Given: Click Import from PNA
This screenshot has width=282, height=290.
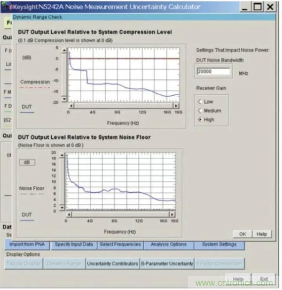Looking at the screenshot, I should point(27,244).
